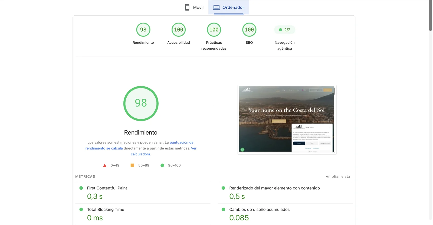
Task: Open the SEO score gauge
Action: pos(249,30)
